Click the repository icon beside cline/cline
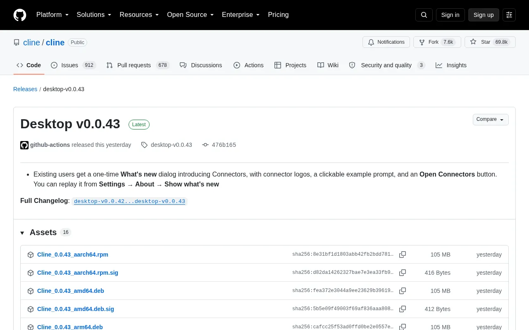The height and width of the screenshot is (330, 529). click(17, 42)
